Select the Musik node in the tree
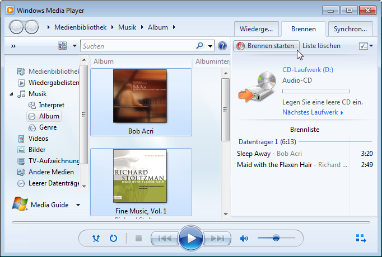The width and height of the screenshot is (382, 257). click(x=32, y=94)
